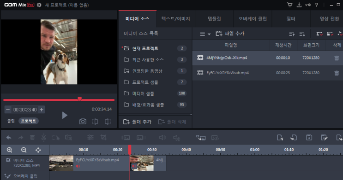Screen dimensions: 343x180
Task: Click the 재생시간 column header
Action: point(283,46)
